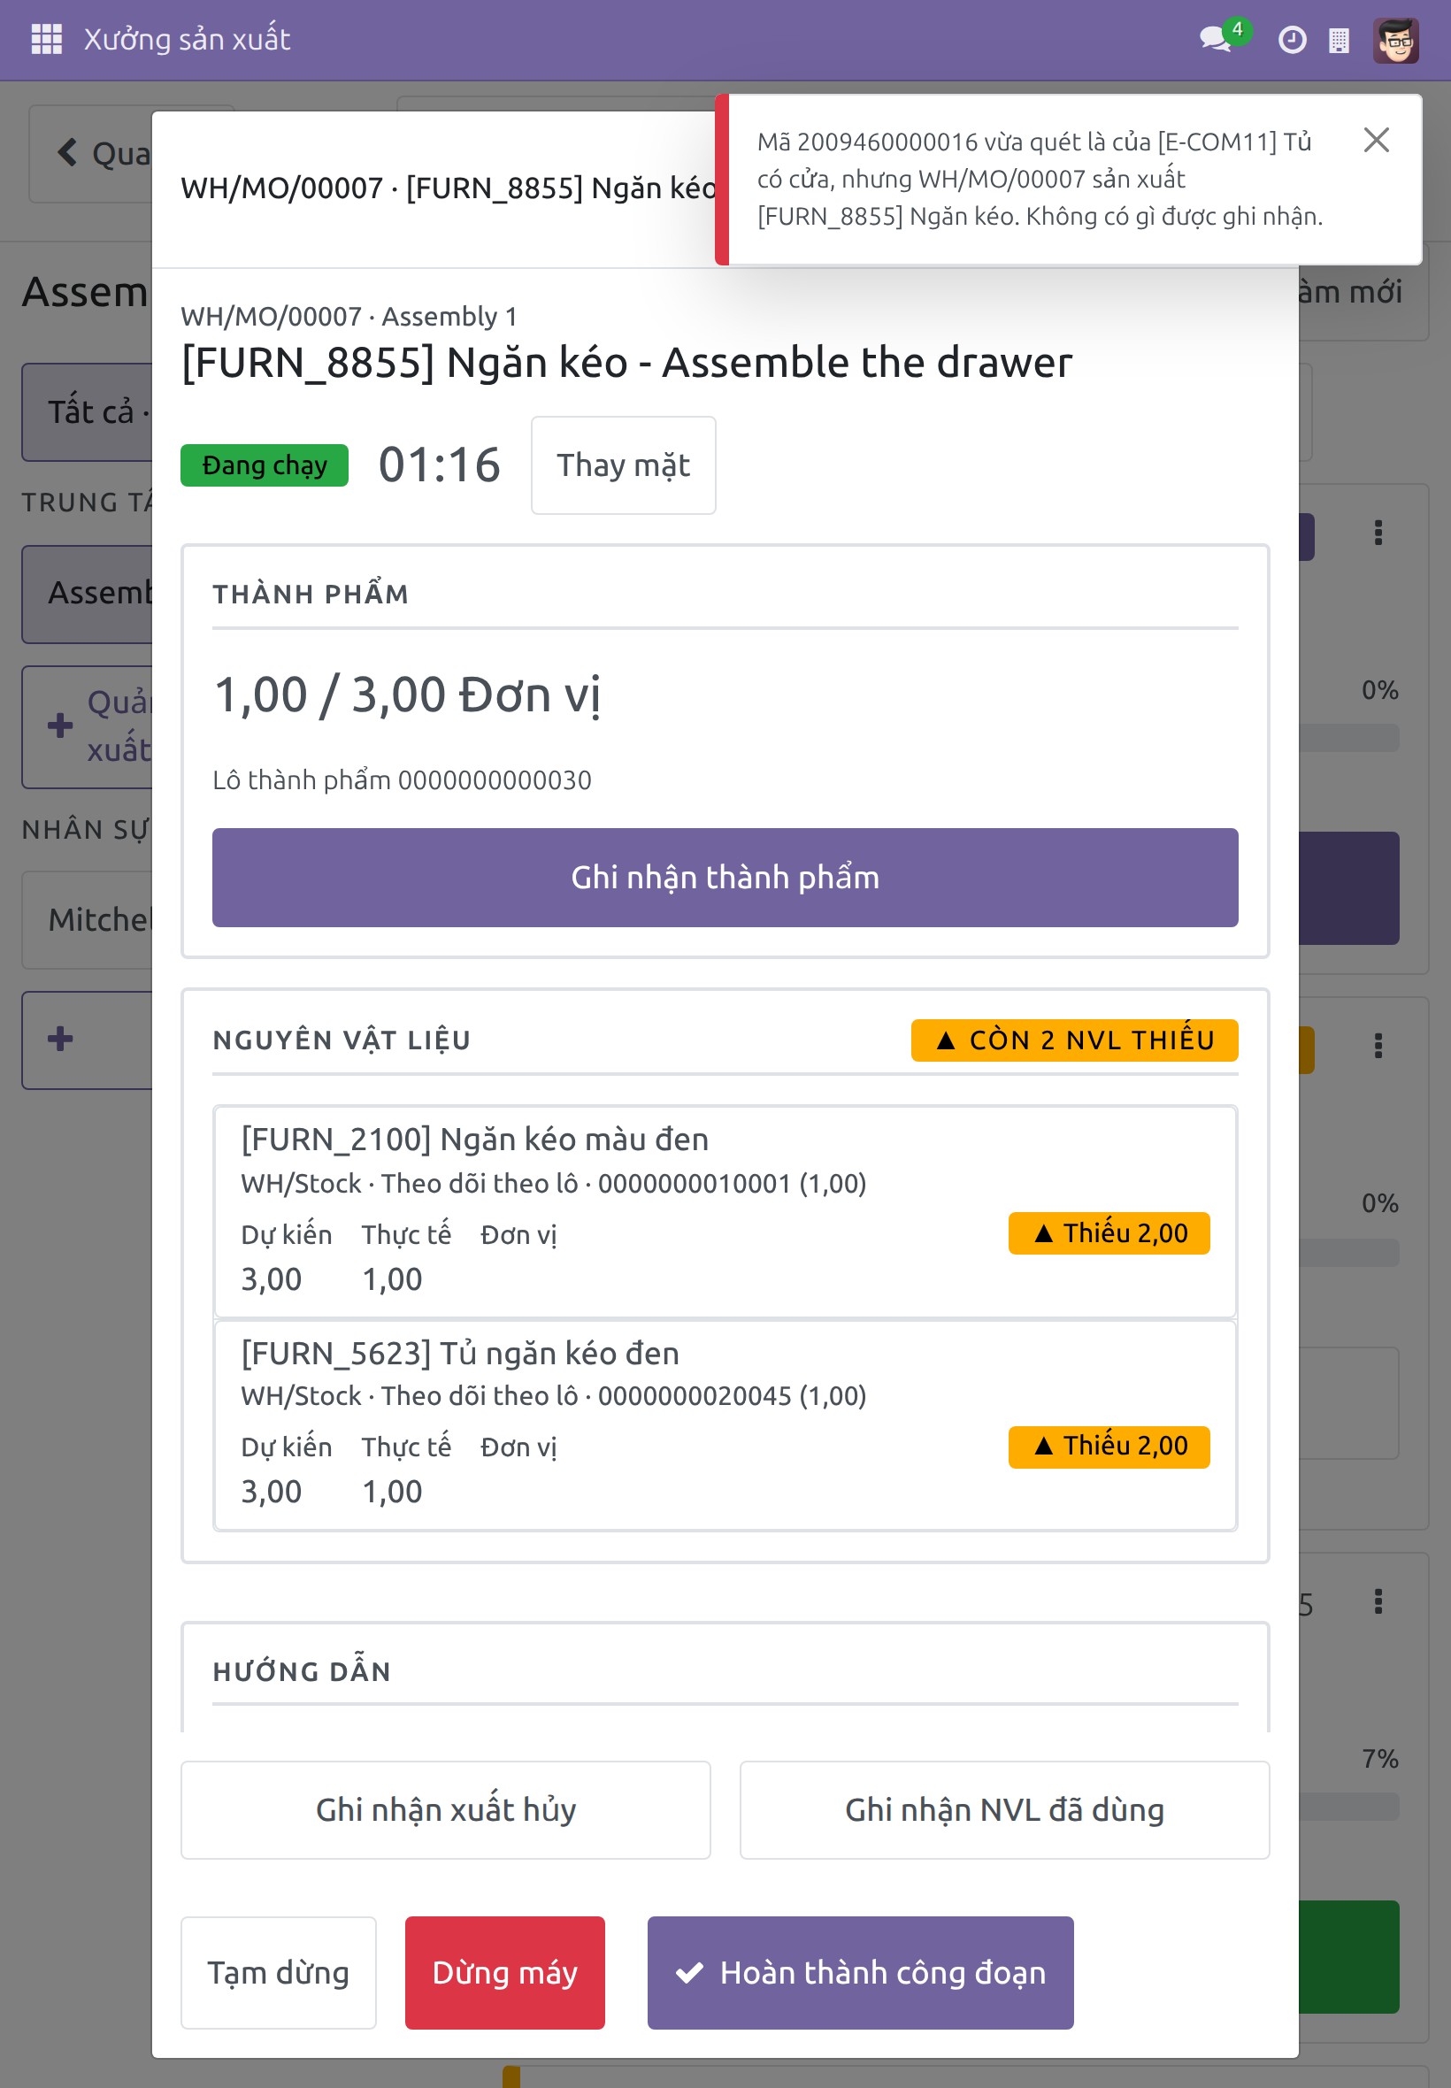
Task: Open third work order three-dot menu
Action: 1378,1601
